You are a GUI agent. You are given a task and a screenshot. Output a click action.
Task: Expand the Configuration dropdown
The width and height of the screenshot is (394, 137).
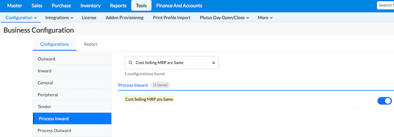tap(21, 18)
